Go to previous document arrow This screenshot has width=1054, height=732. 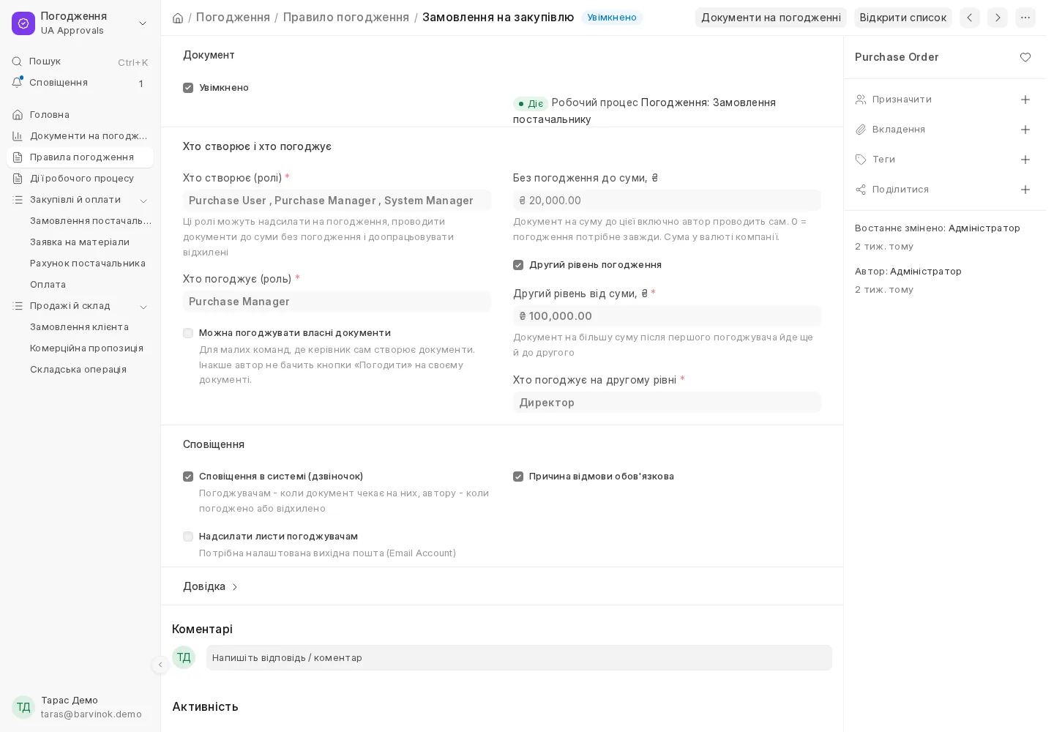point(970,18)
